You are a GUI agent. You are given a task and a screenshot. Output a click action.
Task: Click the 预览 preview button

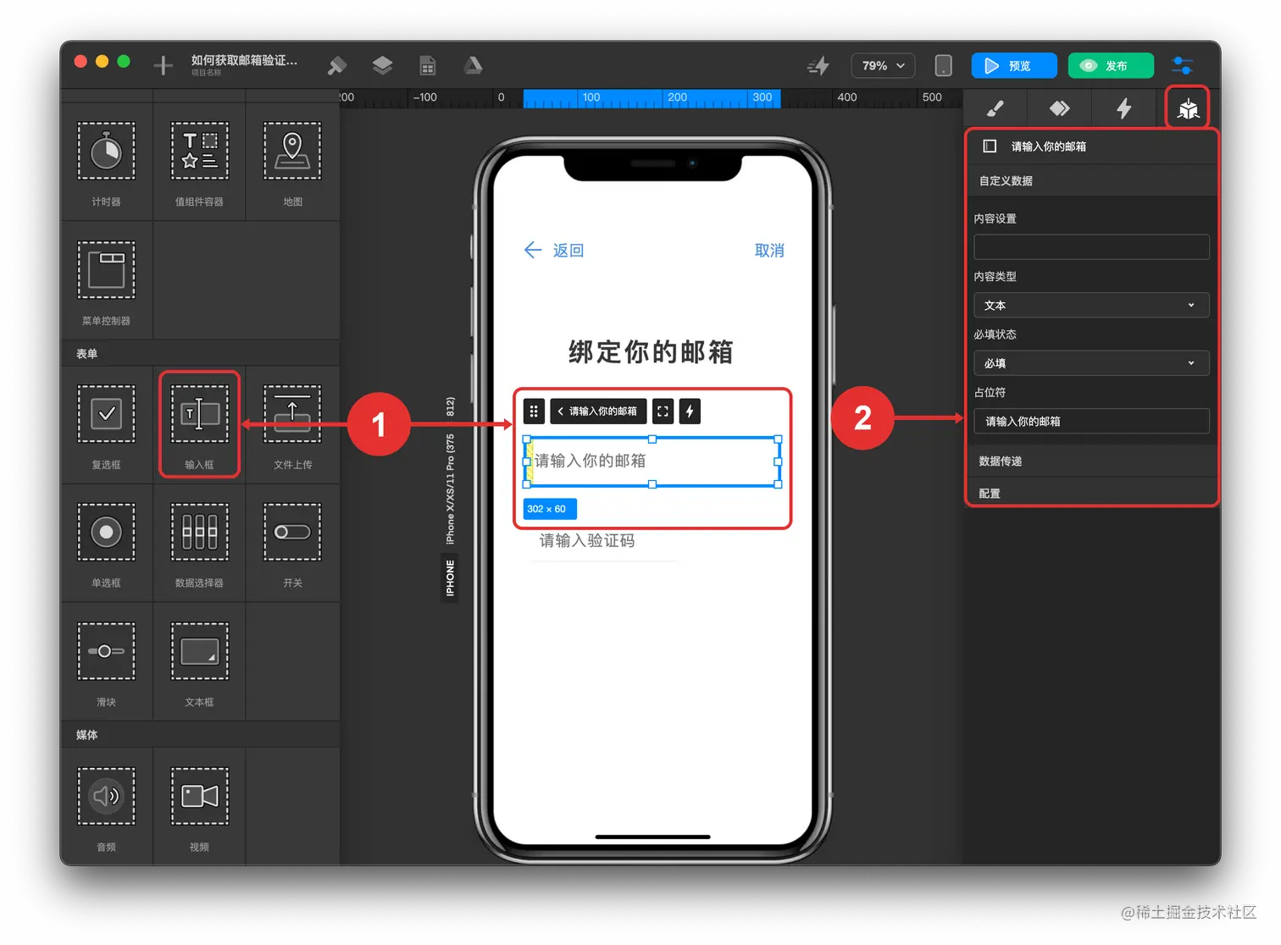(x=1014, y=66)
